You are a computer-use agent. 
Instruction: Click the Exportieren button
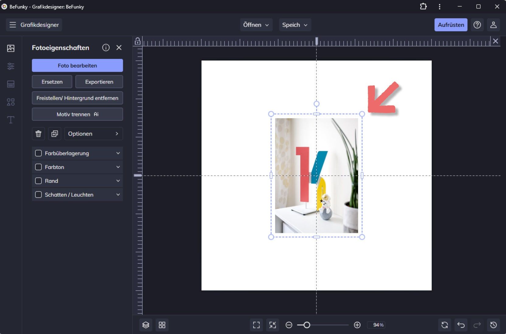99,82
